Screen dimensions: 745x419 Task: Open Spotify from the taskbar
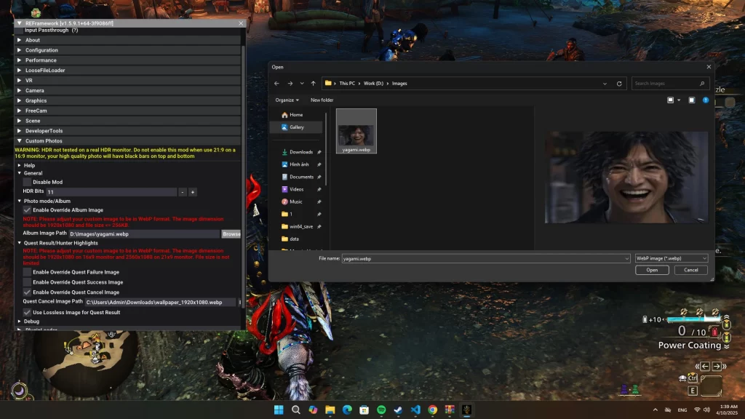[381, 410]
